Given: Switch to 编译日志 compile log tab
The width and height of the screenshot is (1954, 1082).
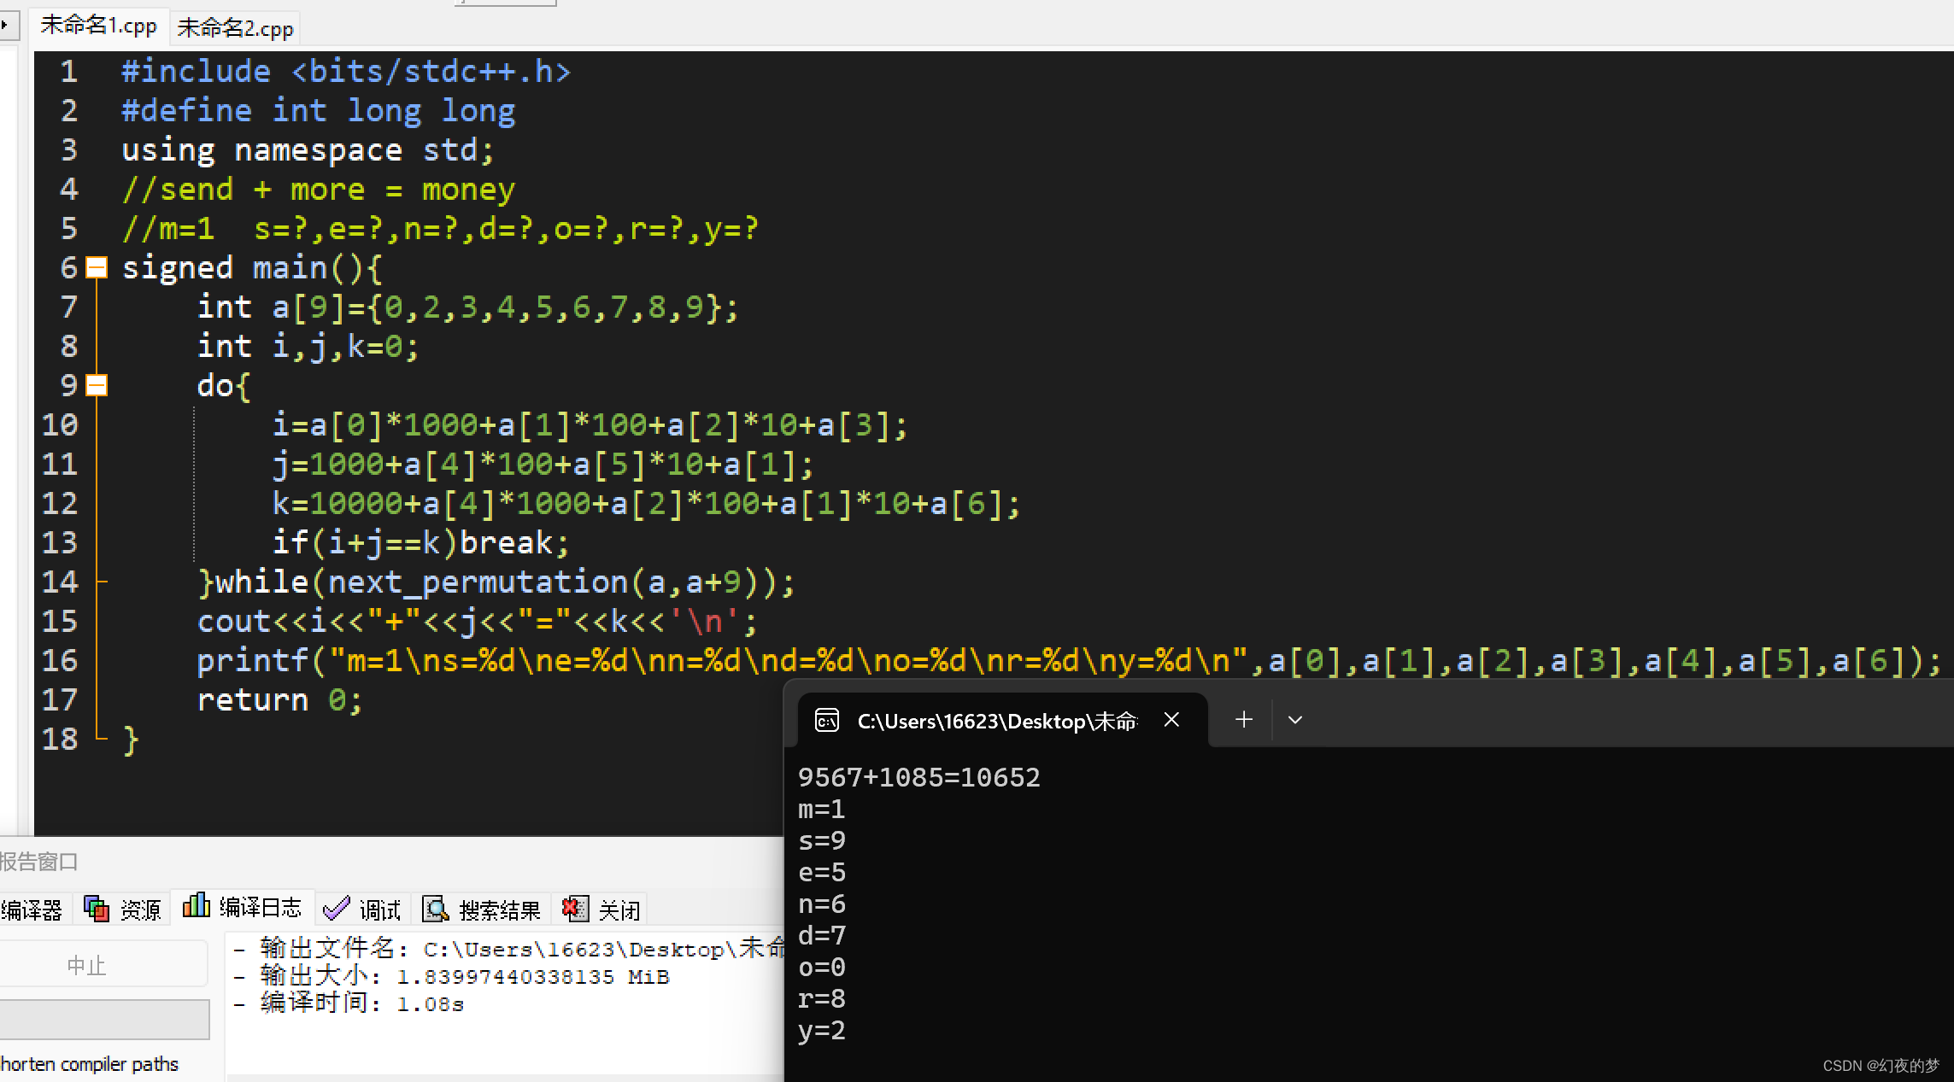Looking at the screenshot, I should [x=244, y=907].
